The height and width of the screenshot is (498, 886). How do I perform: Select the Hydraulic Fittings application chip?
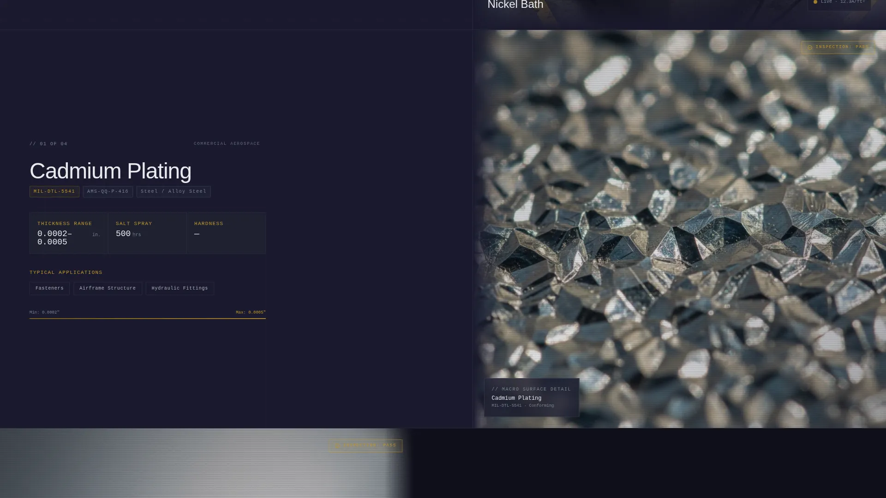[180, 288]
